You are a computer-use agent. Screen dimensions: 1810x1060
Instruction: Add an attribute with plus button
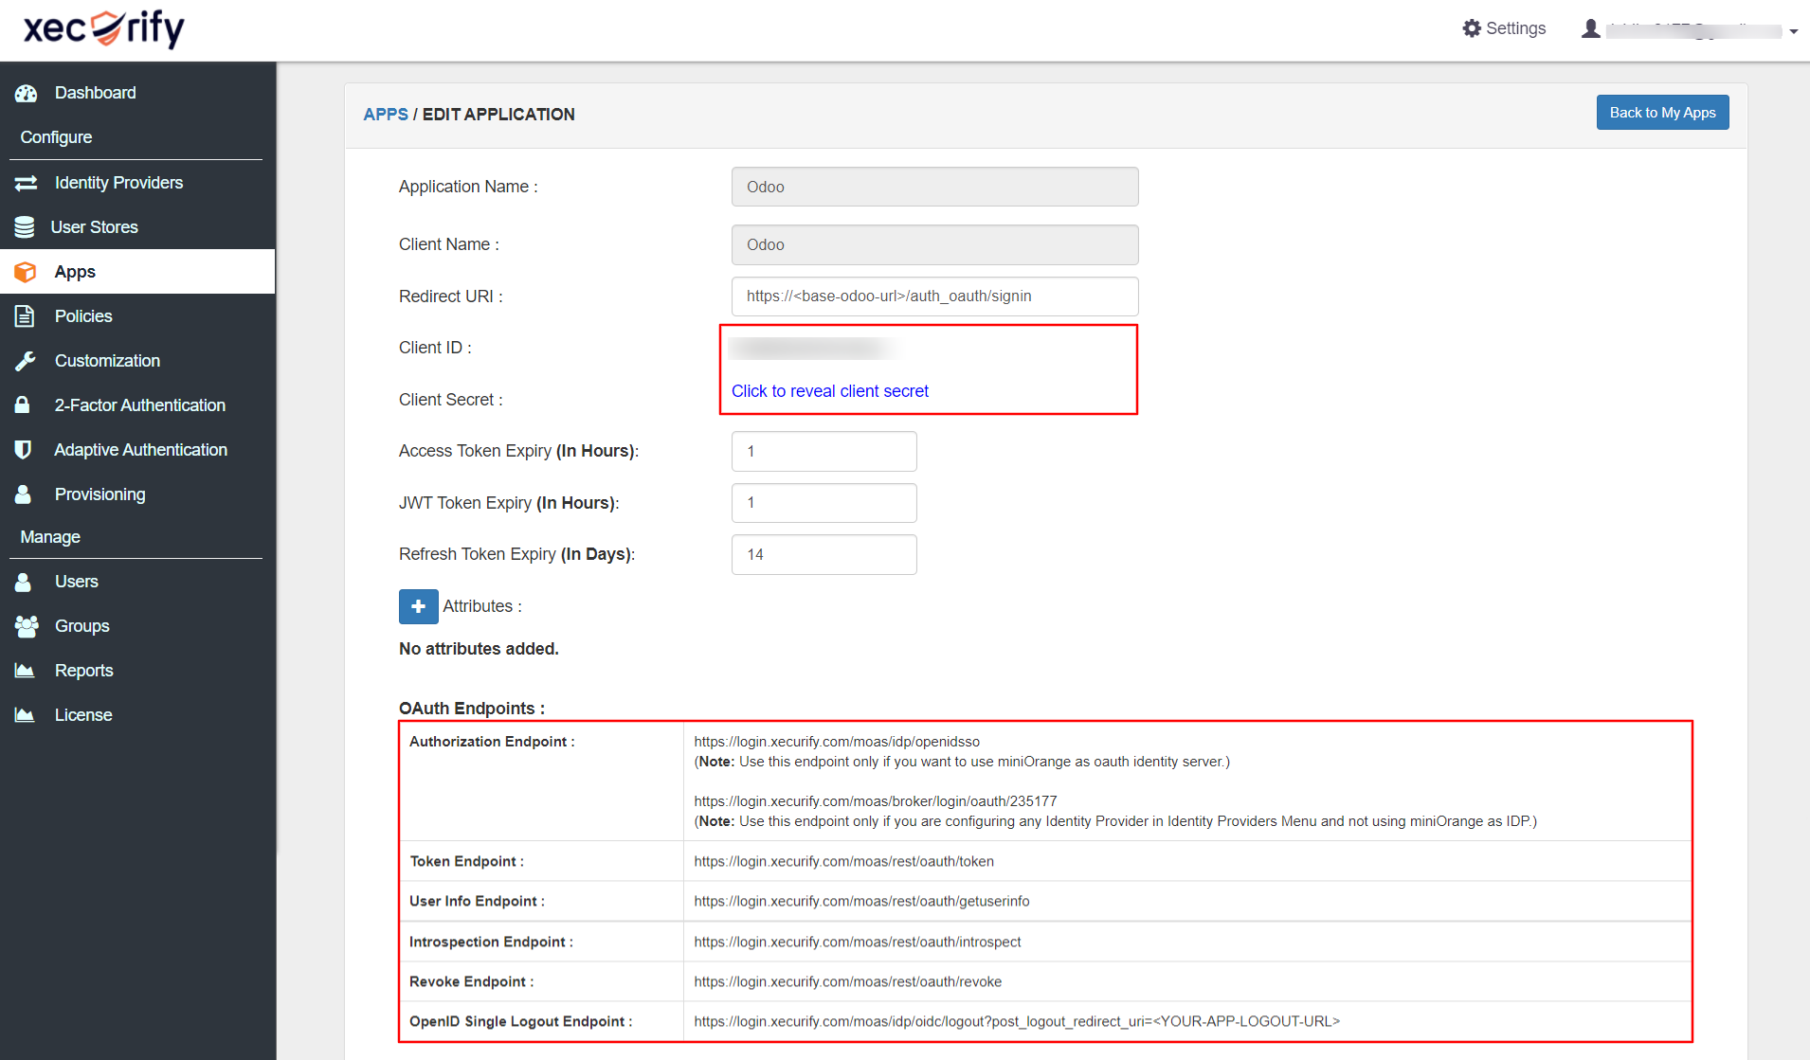click(418, 606)
